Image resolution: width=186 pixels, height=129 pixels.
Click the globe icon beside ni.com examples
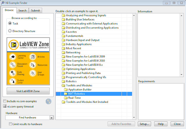(x=49, y=101)
